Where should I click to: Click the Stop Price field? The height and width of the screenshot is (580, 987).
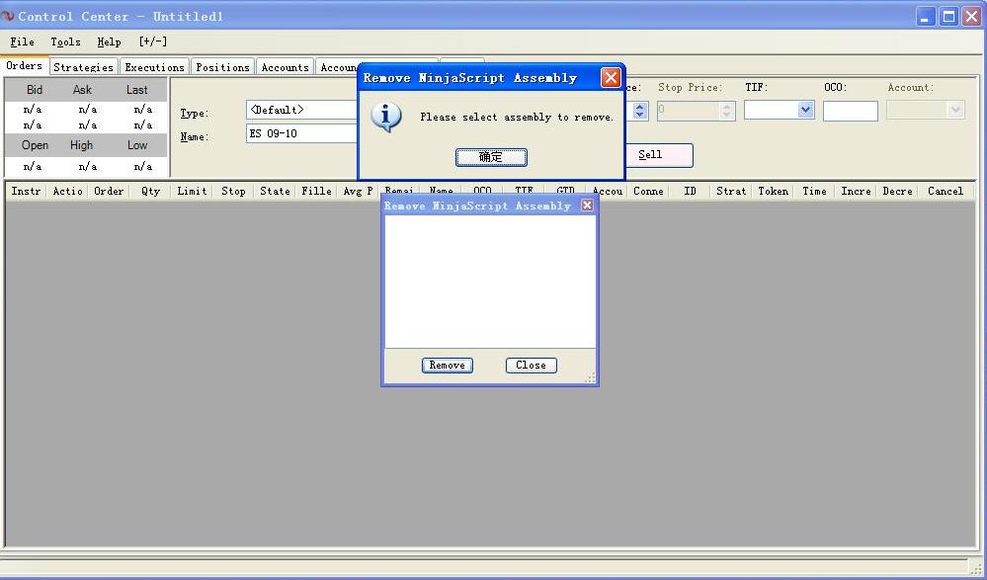[x=688, y=111]
